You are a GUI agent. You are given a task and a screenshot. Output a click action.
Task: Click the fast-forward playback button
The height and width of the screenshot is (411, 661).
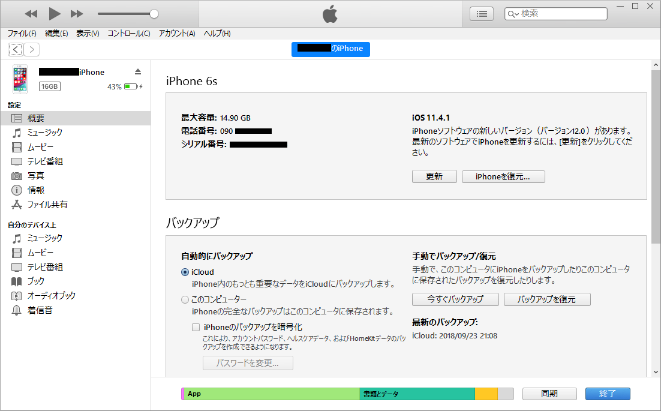pyautogui.click(x=77, y=14)
